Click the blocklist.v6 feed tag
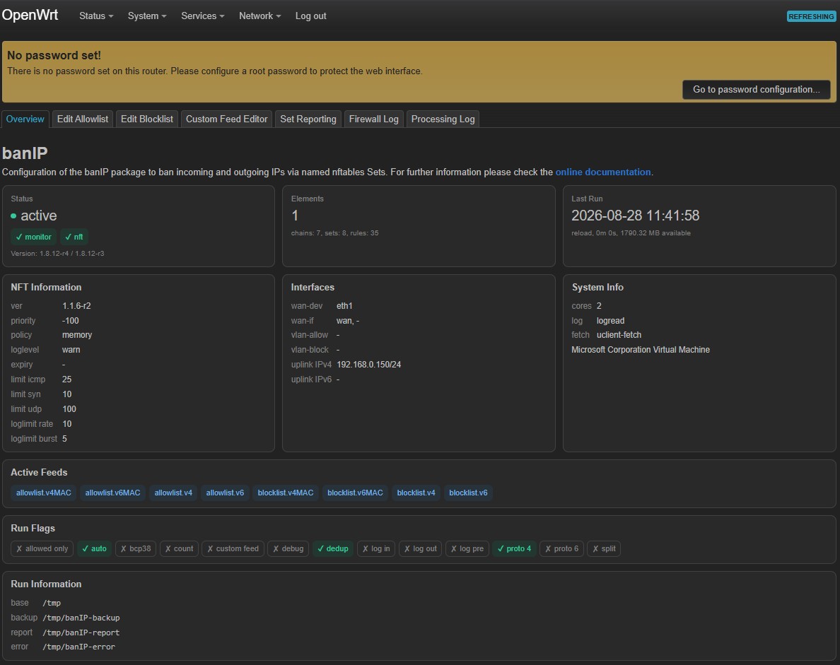Image resolution: width=840 pixels, height=665 pixels. coord(468,493)
